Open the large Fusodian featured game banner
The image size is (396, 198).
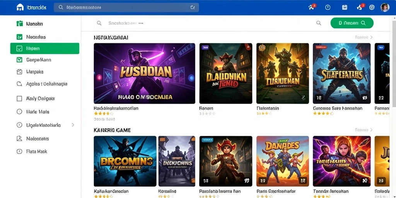pyautogui.click(x=145, y=73)
